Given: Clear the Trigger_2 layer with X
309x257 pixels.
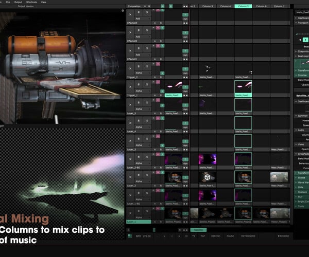Looking at the screenshot, I should (x=130, y=69).
